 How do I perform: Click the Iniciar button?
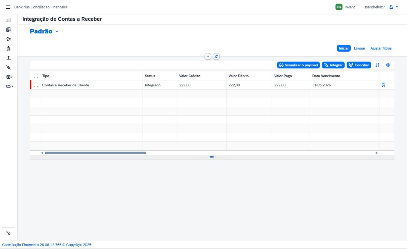click(x=344, y=48)
